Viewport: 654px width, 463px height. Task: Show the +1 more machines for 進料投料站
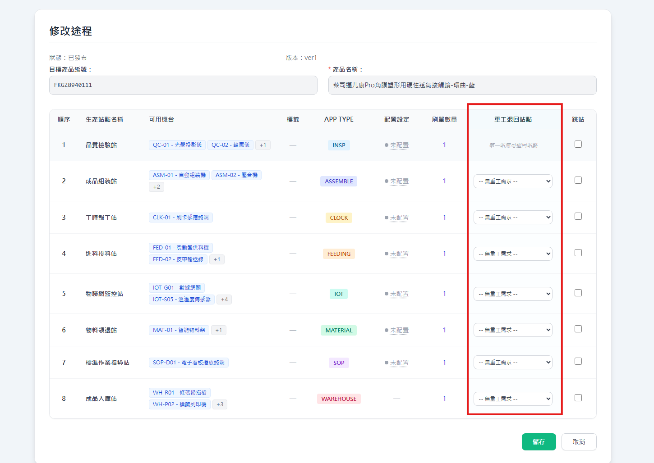click(x=217, y=259)
